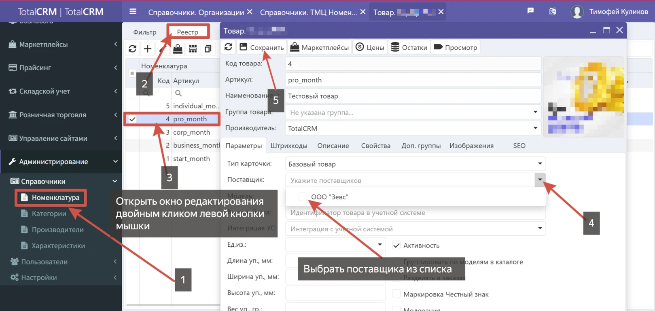655x311 pixels.
Task: Click the hamburger menu icon in header
Action: tap(133, 11)
